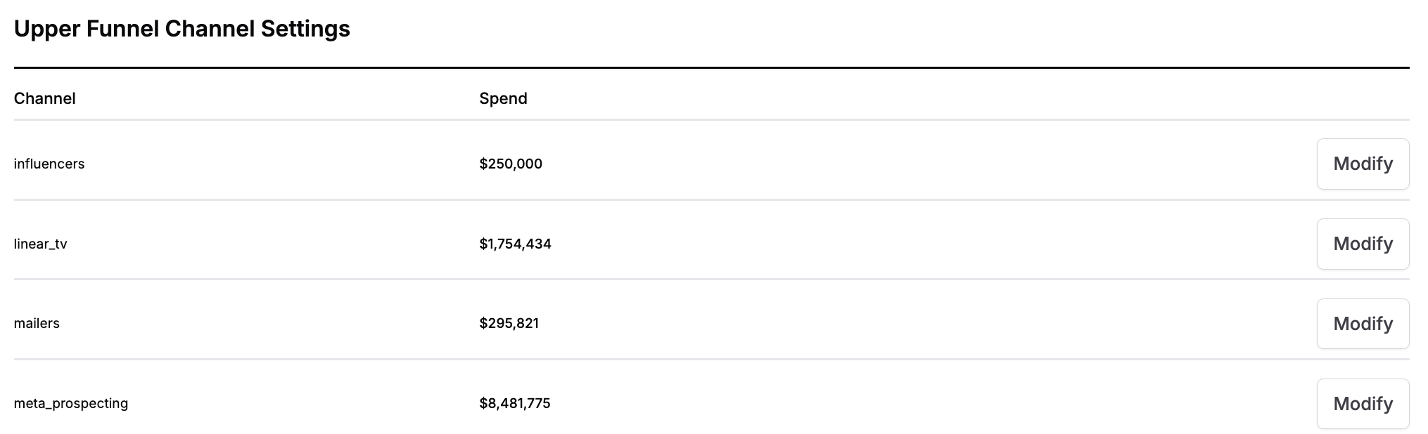Viewport: 1428px width, 434px height.
Task: Click the $250,000 spend value
Action: (511, 164)
